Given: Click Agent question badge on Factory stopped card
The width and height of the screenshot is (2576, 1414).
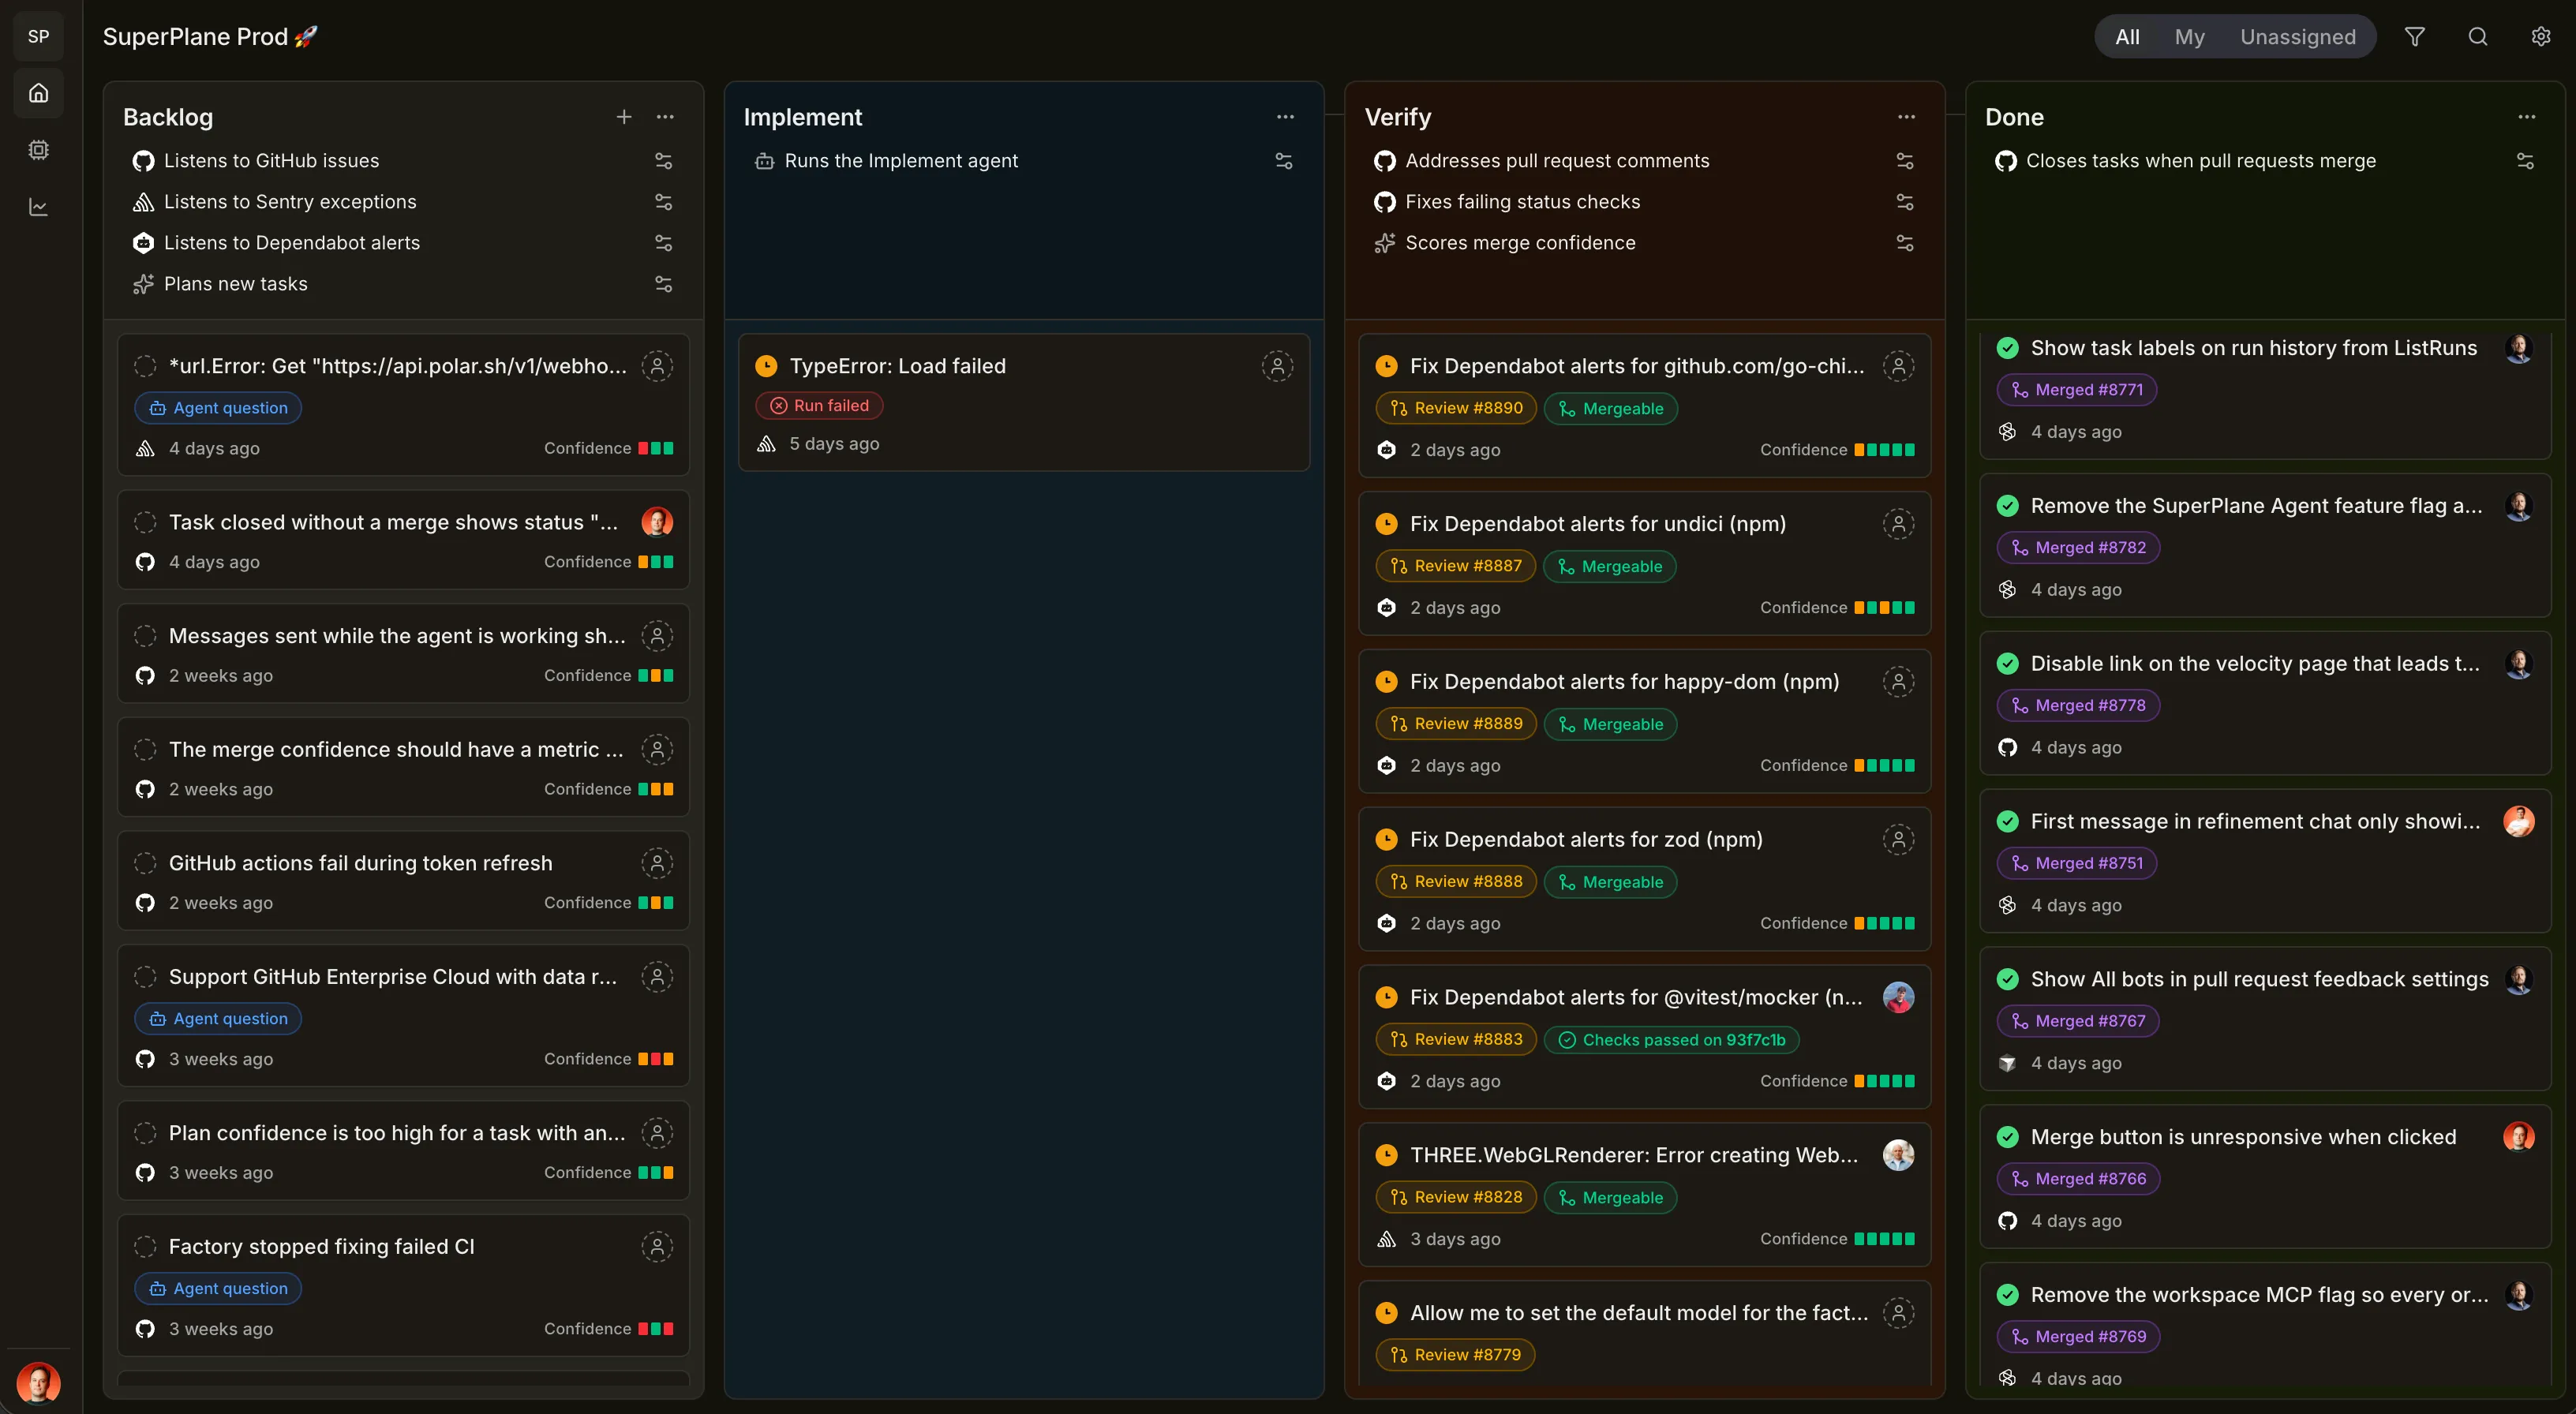Looking at the screenshot, I should point(218,1289).
